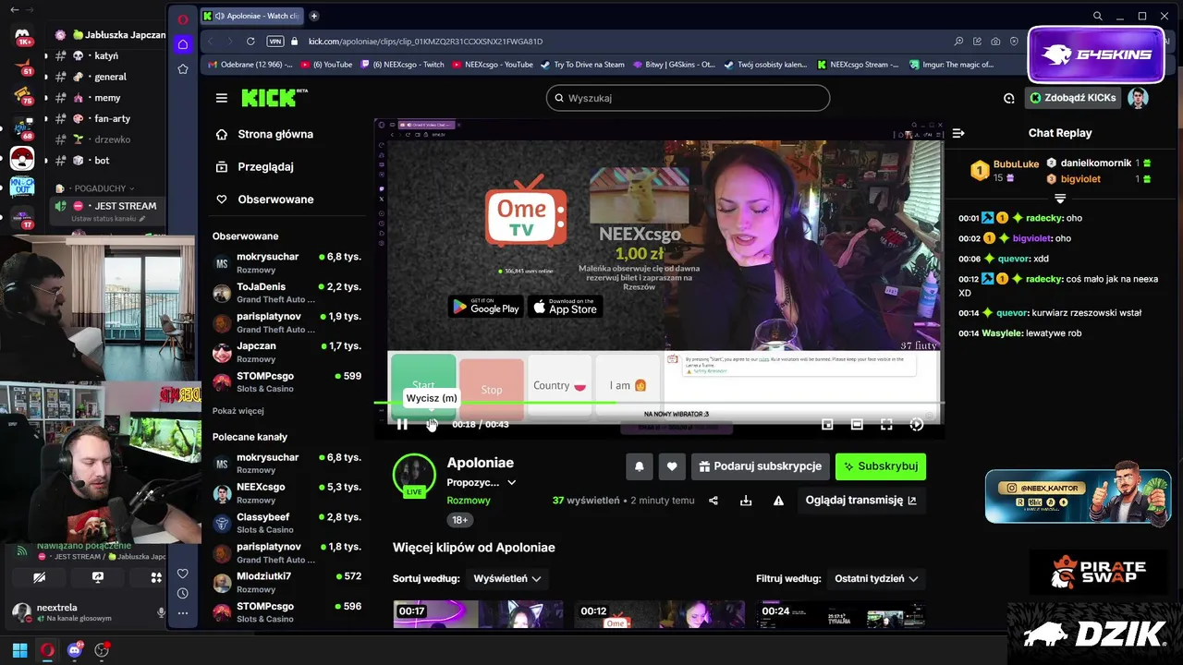Seek along the clip progress bar

pyautogui.click(x=658, y=403)
